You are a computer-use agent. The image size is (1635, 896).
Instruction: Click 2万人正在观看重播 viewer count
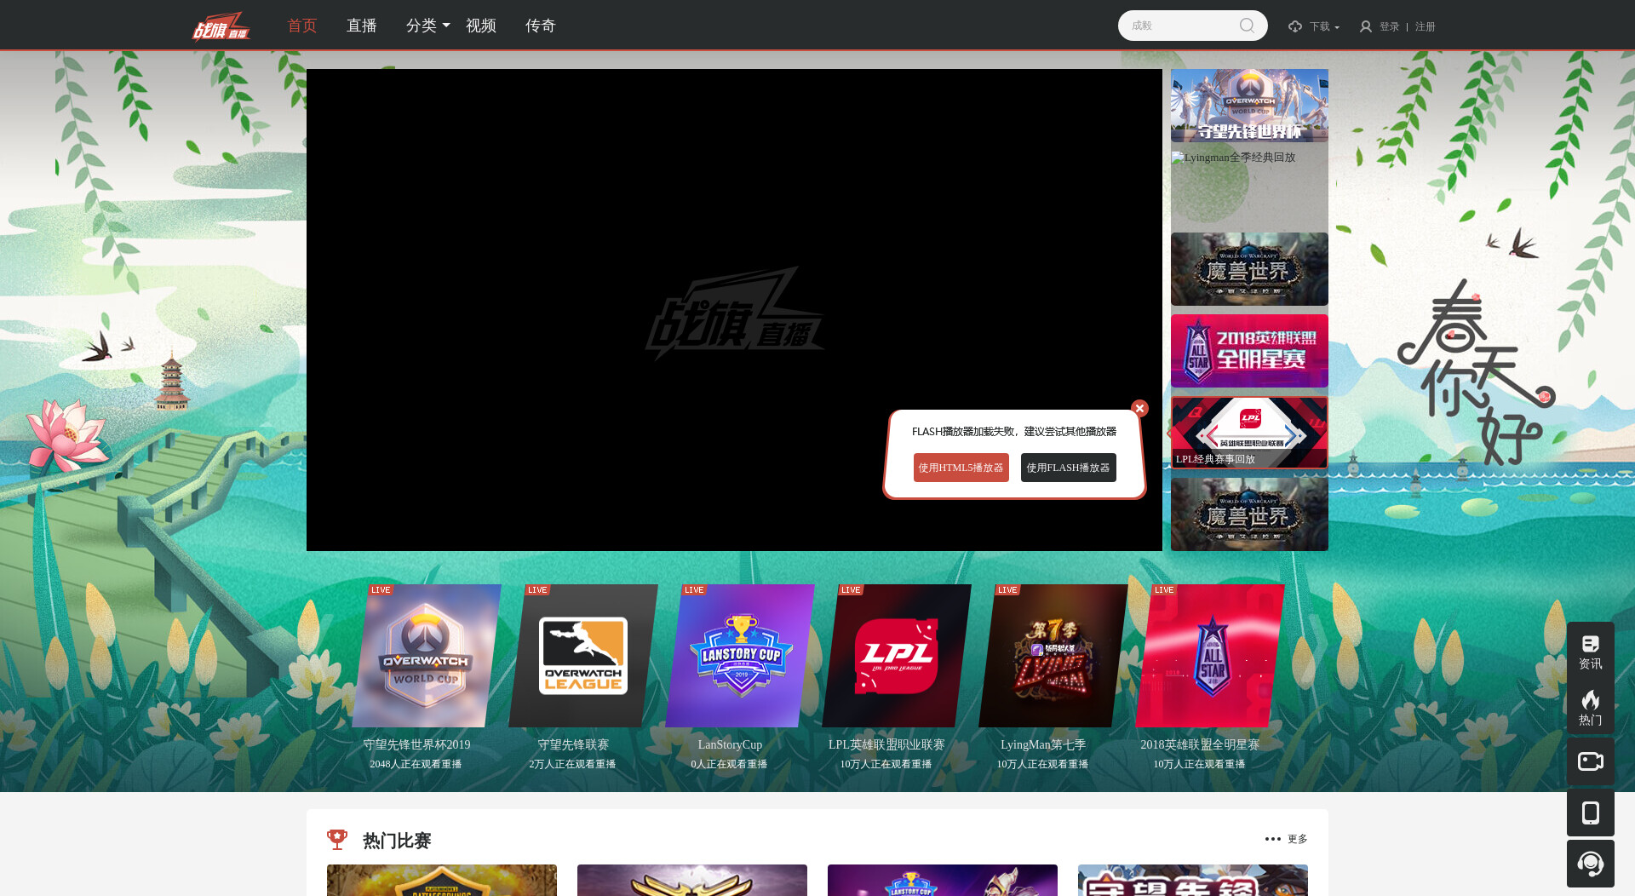(572, 764)
